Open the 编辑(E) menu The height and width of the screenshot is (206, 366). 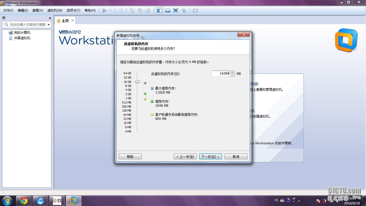[23, 10]
